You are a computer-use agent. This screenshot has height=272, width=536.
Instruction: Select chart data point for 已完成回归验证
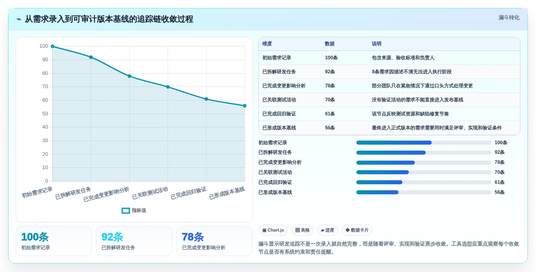[x=206, y=99]
